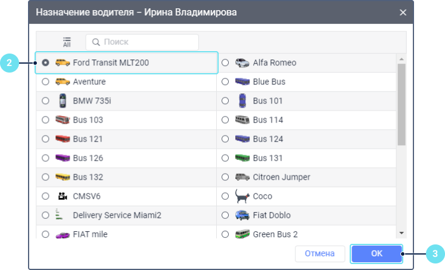Click the green Bus 131 icon
The width and height of the screenshot is (445, 270).
point(242,158)
